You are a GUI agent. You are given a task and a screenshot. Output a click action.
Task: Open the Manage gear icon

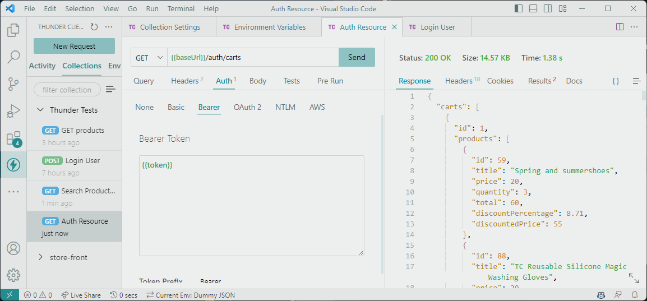(13, 275)
